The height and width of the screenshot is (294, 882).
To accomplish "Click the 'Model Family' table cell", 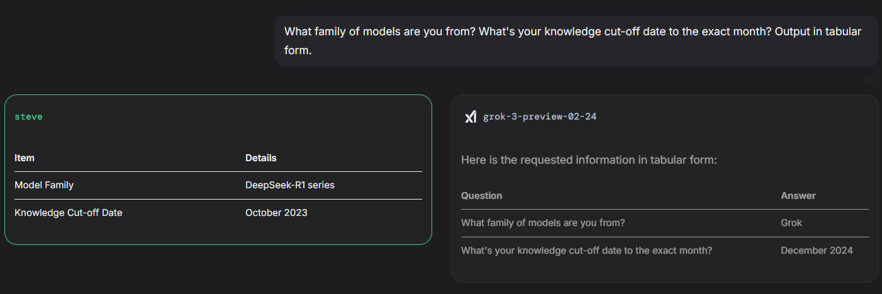I will [44, 185].
